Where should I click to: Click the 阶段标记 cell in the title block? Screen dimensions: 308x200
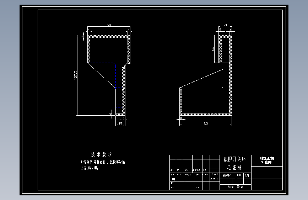(x=227, y=175)
